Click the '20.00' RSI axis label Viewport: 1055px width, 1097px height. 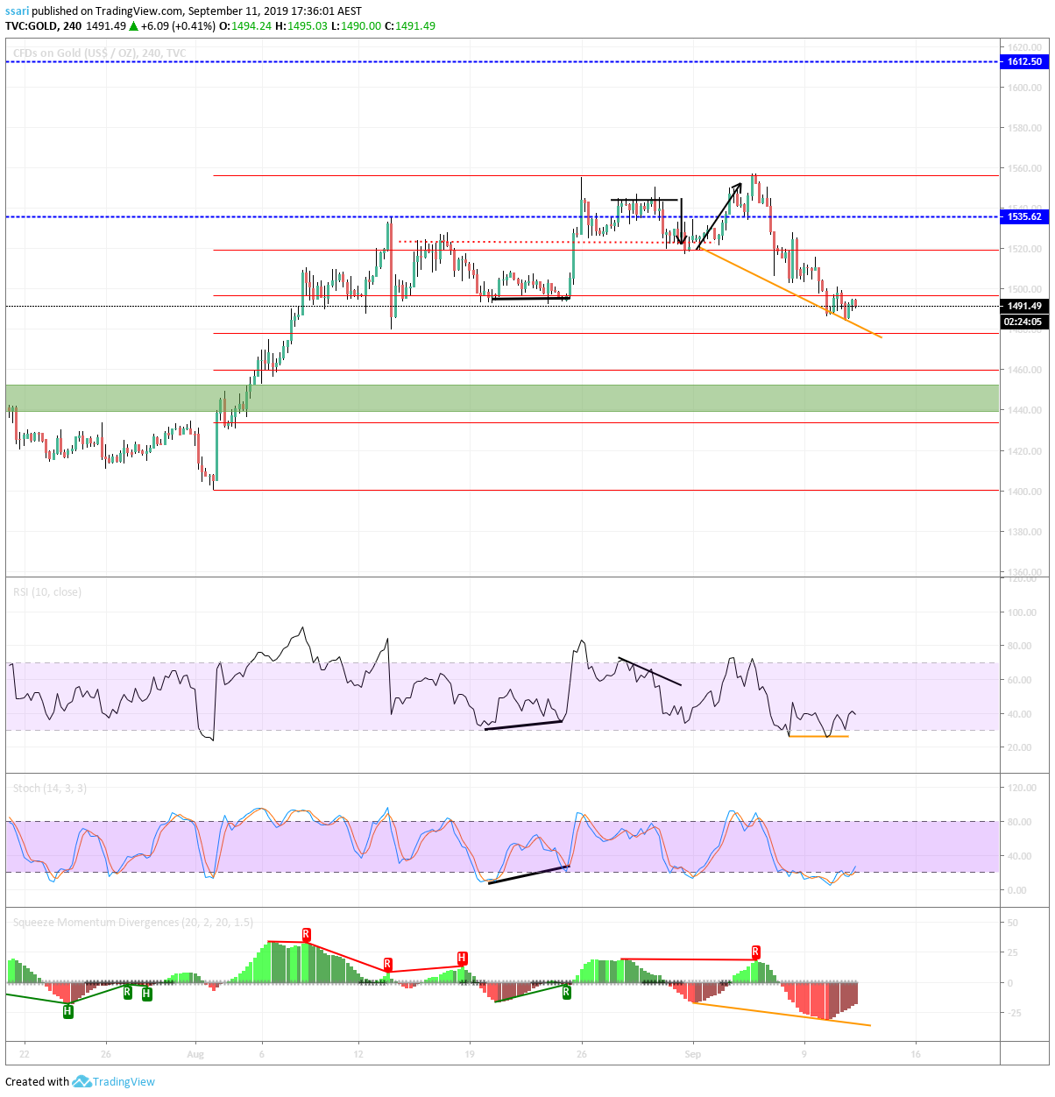1019,747
